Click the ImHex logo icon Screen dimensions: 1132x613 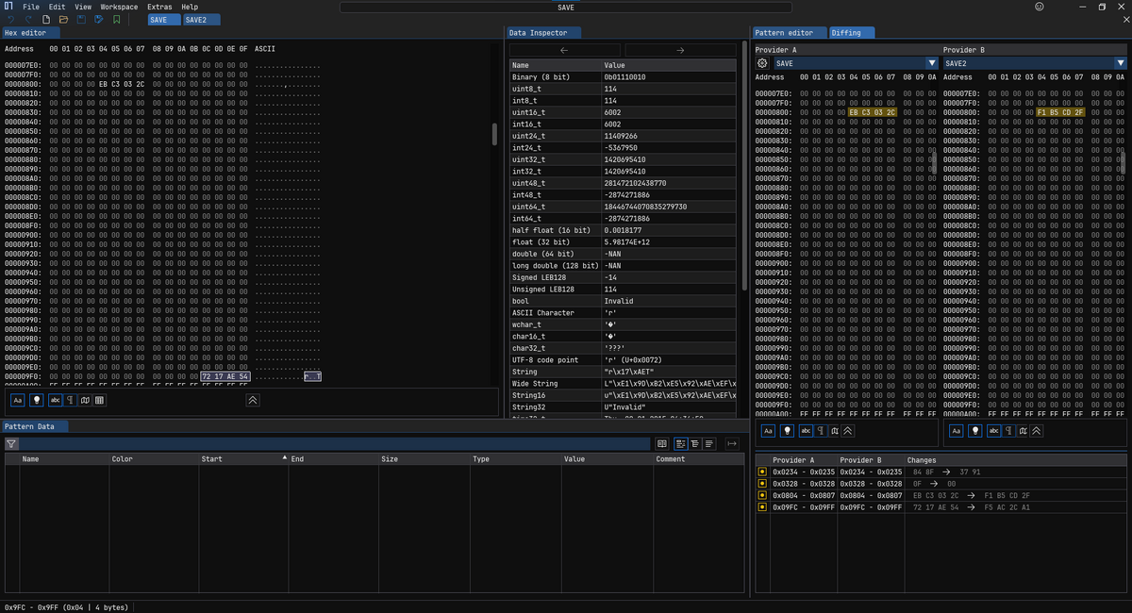click(x=8, y=7)
